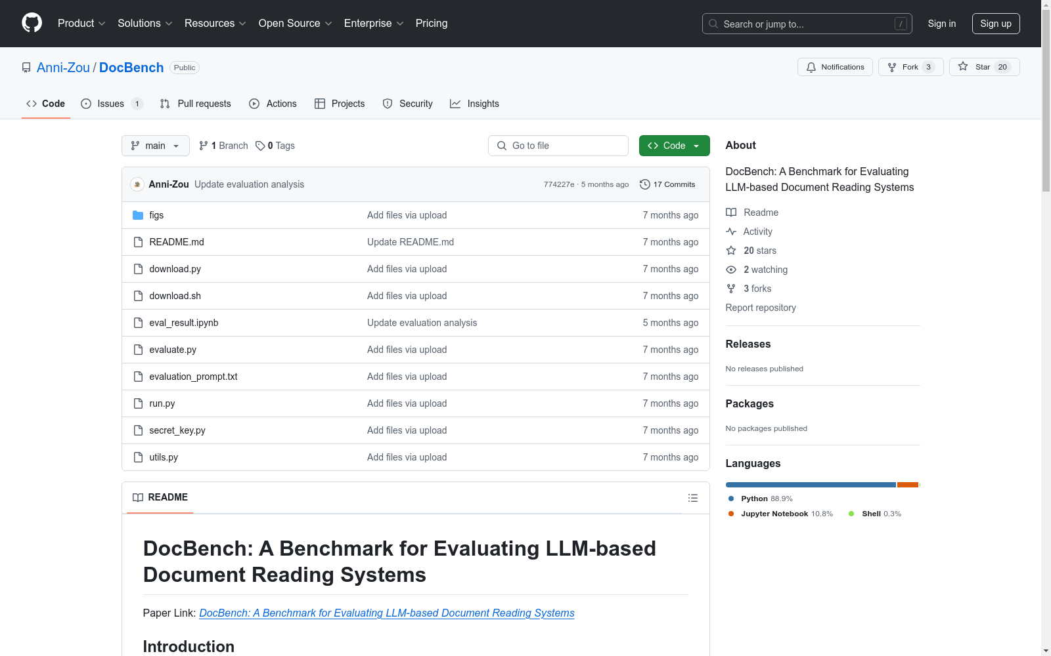Open the green Code dropdown button
Viewport: 1051px width, 656px height.
pos(674,146)
